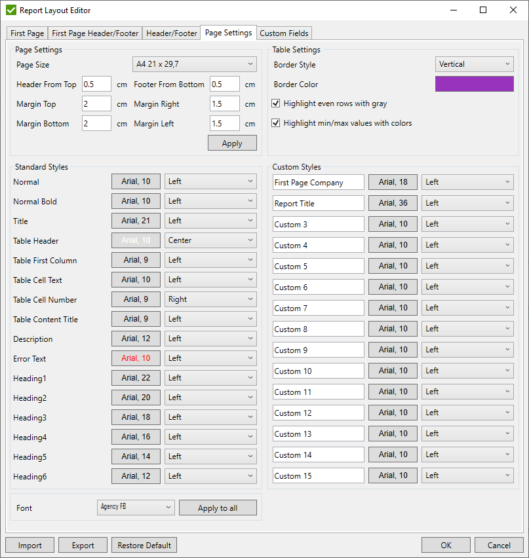Click the Report Layout Editor app icon

(11, 10)
